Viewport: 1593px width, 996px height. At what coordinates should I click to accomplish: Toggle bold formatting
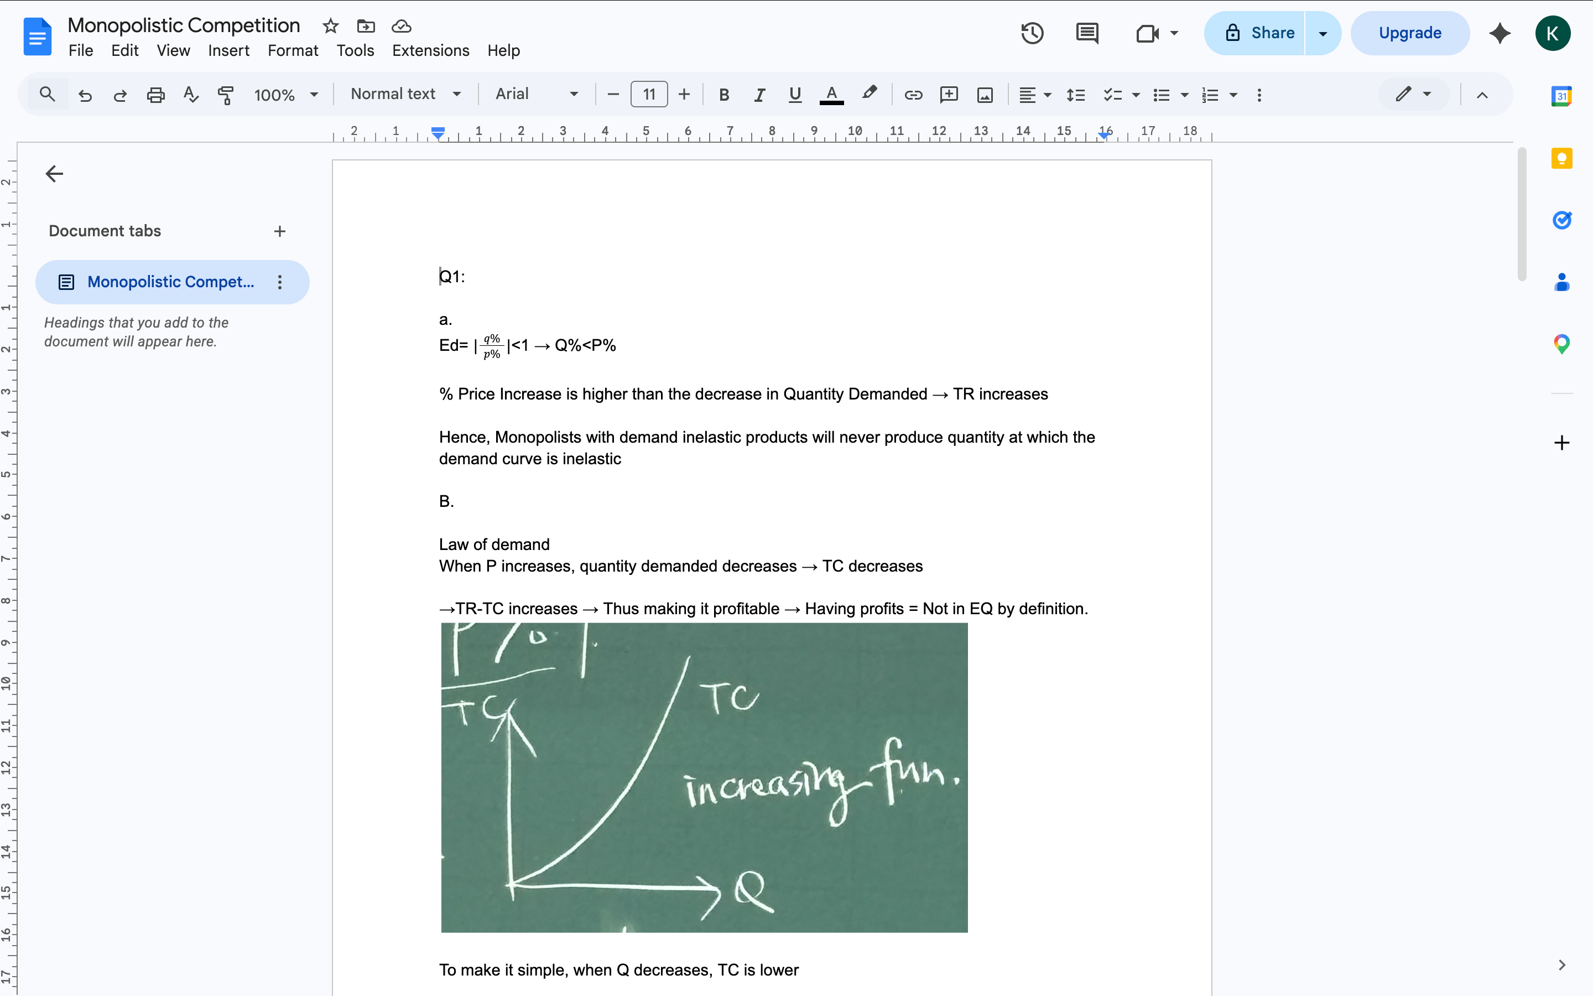724,95
